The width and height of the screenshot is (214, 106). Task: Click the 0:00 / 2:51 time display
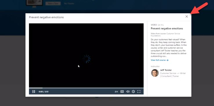[x=43, y=92]
